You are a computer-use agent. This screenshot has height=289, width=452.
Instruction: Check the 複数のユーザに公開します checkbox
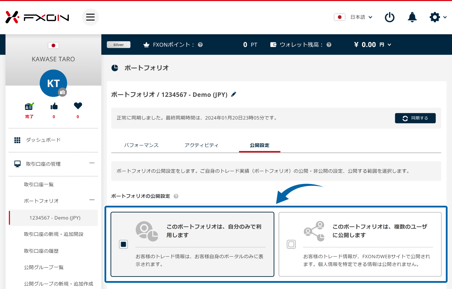(x=291, y=244)
